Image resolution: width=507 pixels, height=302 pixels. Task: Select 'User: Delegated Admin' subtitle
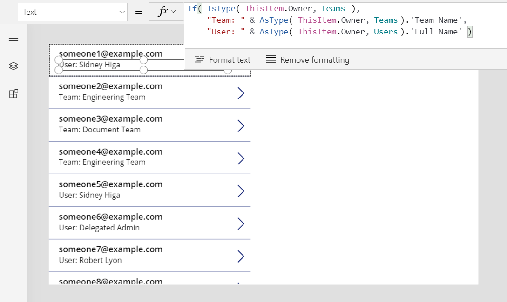click(x=99, y=228)
